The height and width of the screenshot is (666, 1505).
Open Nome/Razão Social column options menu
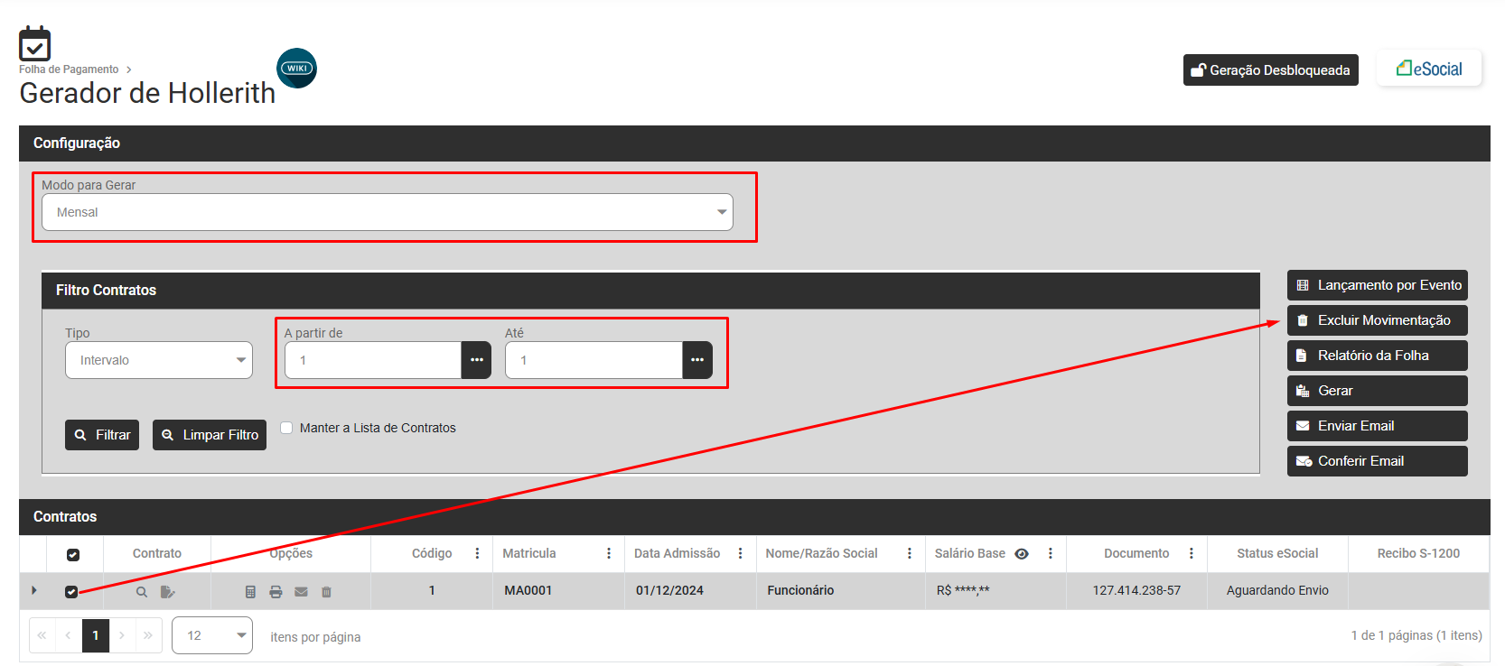909,553
